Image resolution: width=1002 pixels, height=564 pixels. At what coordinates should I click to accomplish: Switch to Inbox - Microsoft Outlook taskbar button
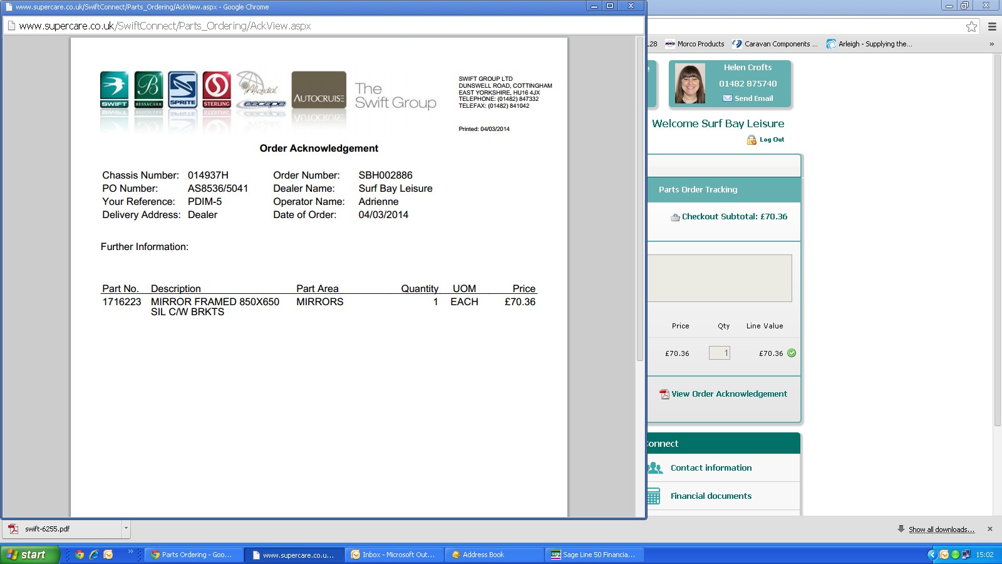pyautogui.click(x=395, y=555)
